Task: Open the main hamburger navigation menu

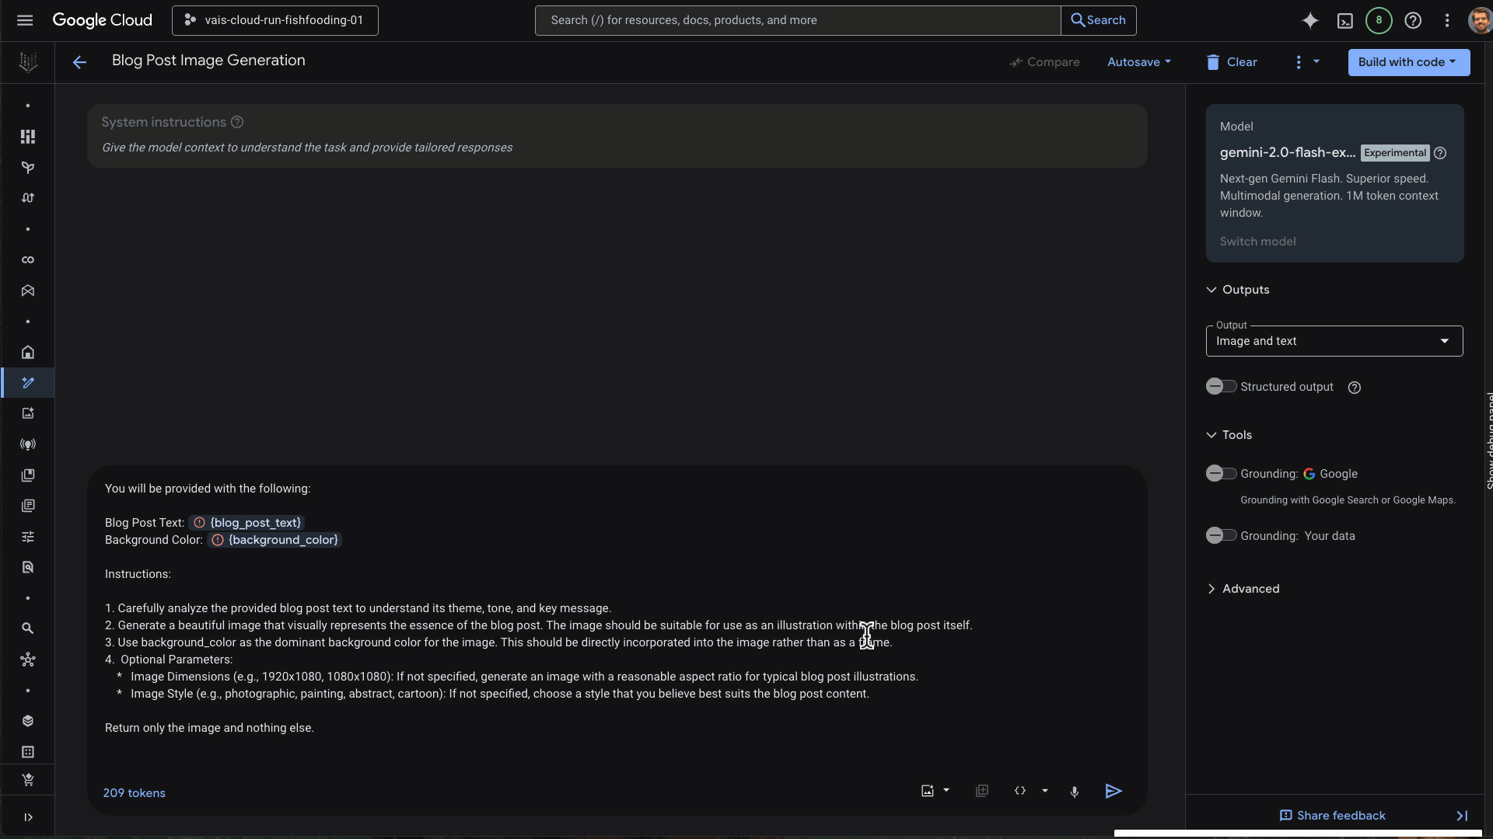Action: (25, 20)
